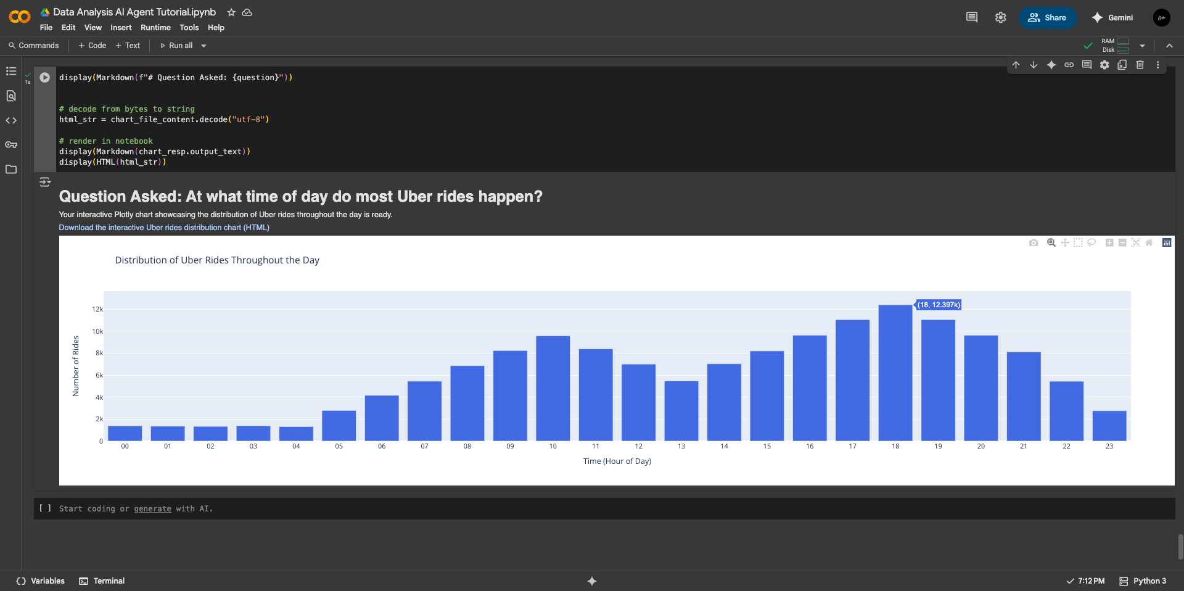Open File menu

tap(46, 28)
